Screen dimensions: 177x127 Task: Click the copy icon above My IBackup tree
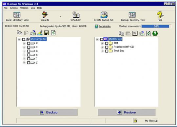pyautogui.click(x=122, y=33)
